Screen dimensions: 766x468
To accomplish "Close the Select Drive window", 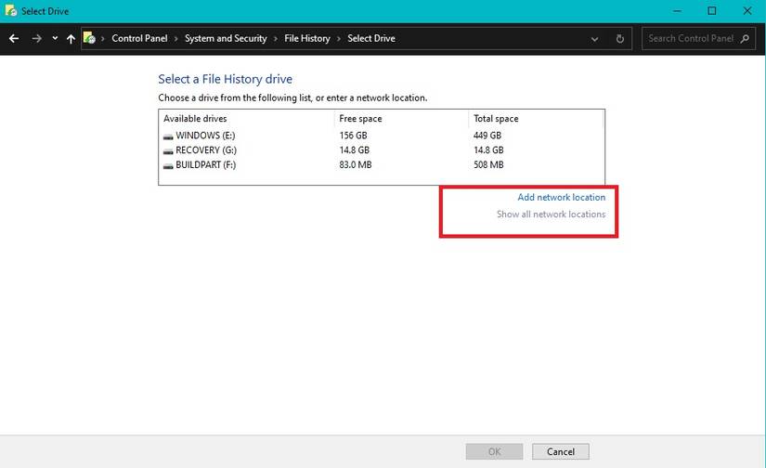I will click(x=747, y=11).
